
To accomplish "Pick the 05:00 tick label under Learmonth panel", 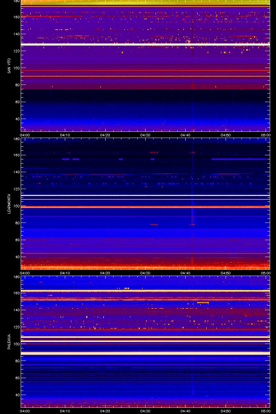I will (265, 273).
